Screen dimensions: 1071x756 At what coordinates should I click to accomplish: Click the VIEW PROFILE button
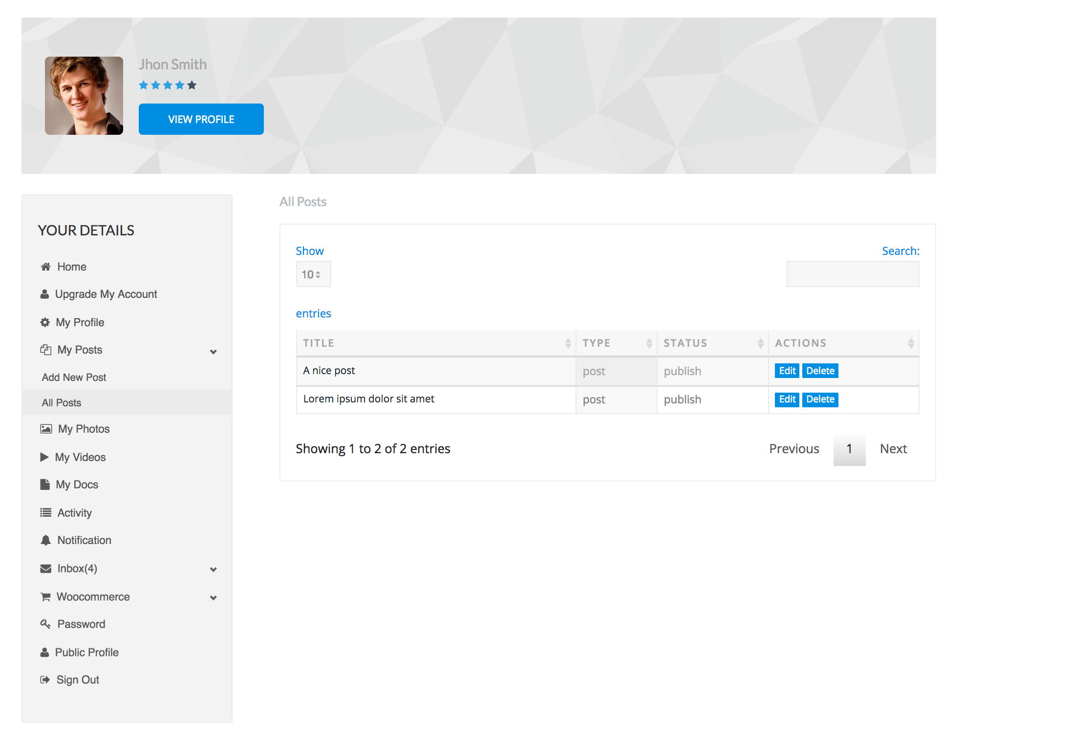201,119
